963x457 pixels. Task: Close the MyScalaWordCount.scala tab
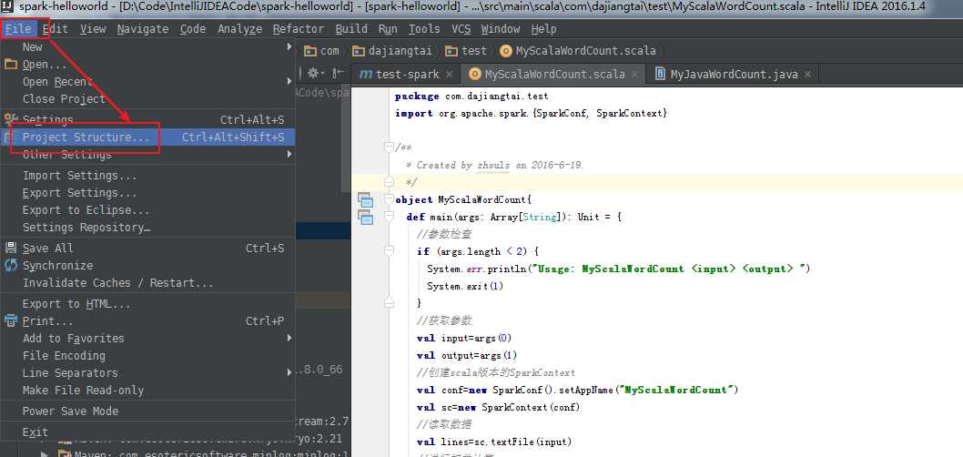click(635, 75)
